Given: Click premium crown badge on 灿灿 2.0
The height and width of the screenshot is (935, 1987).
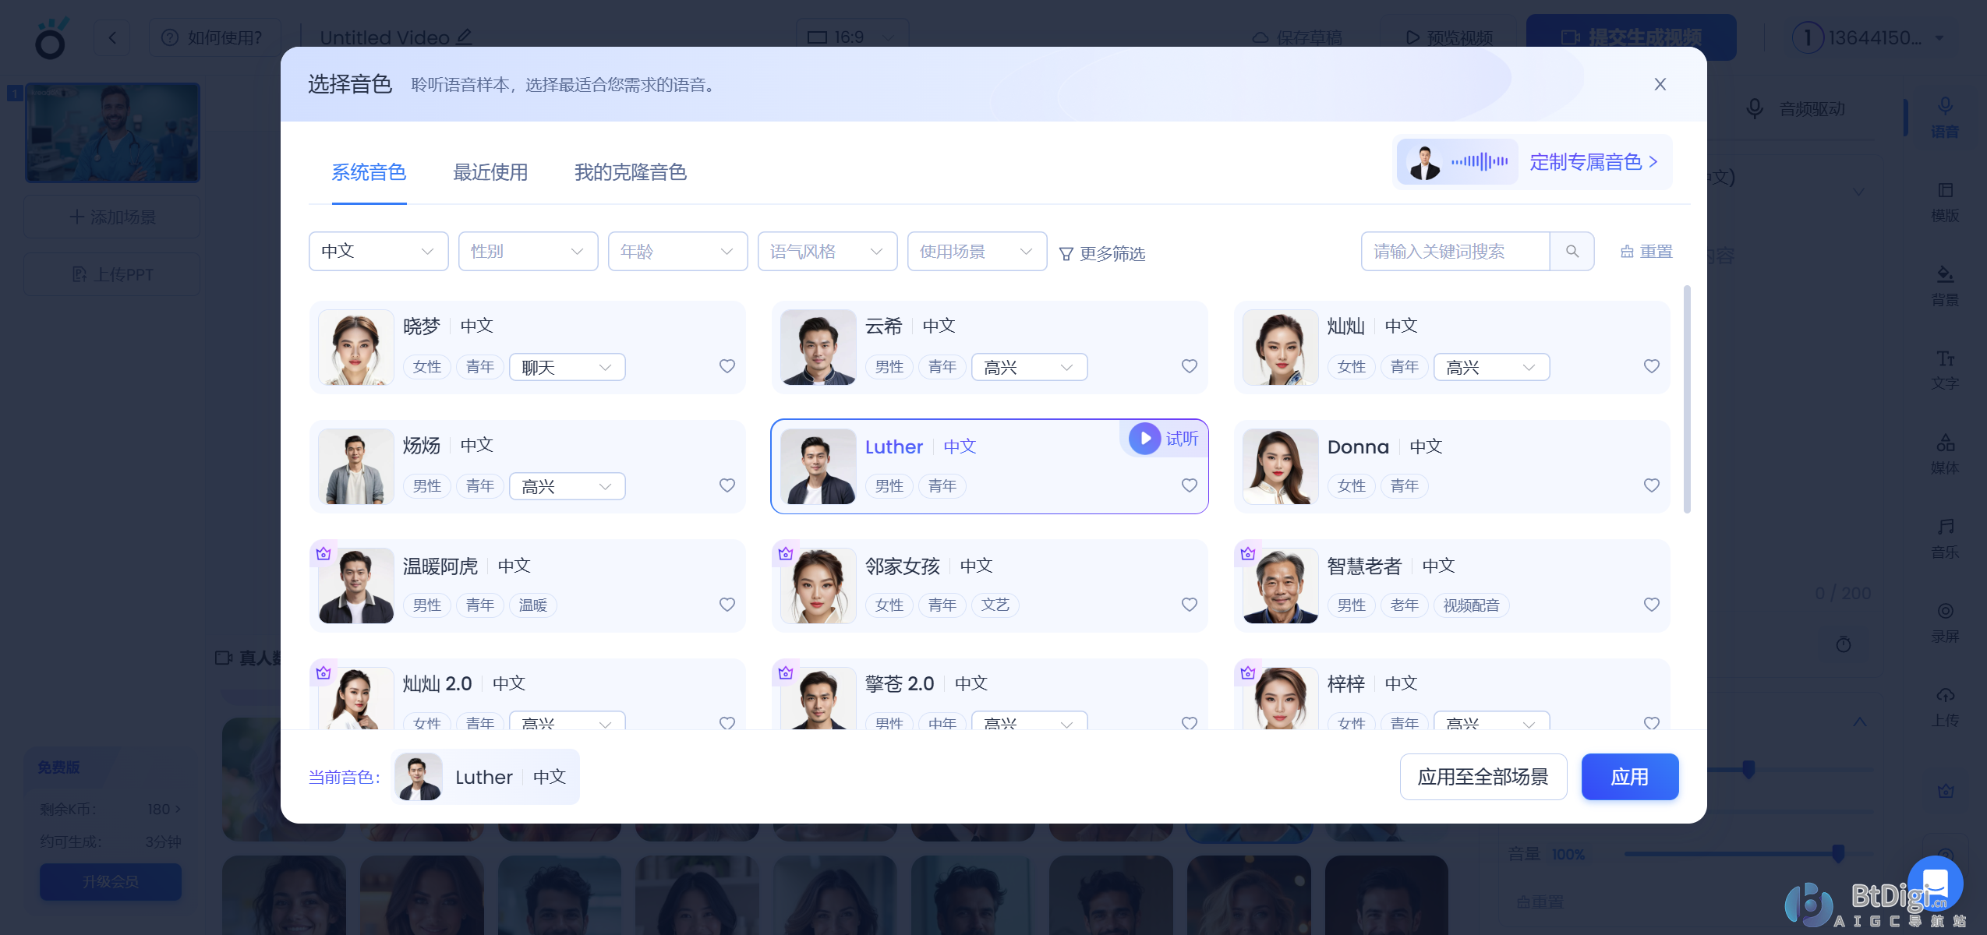Looking at the screenshot, I should [324, 673].
